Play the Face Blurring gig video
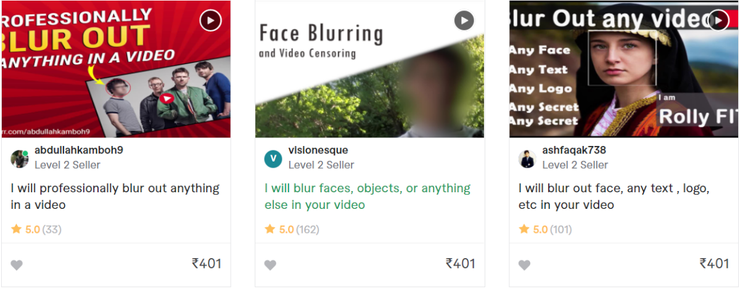This screenshot has width=740, height=289. (x=464, y=21)
